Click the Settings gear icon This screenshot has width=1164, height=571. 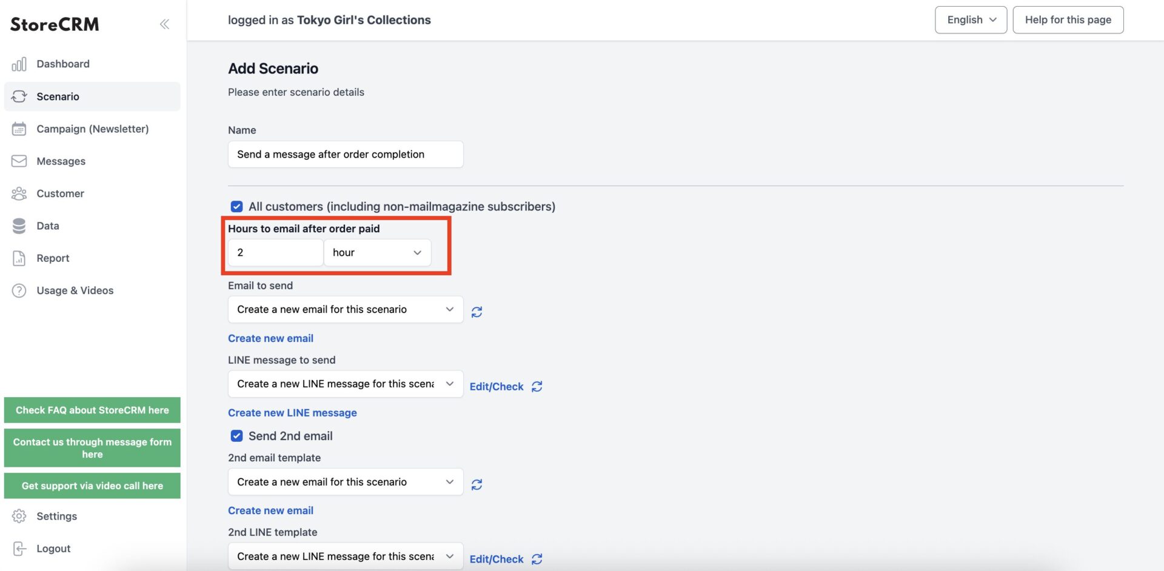(x=19, y=516)
